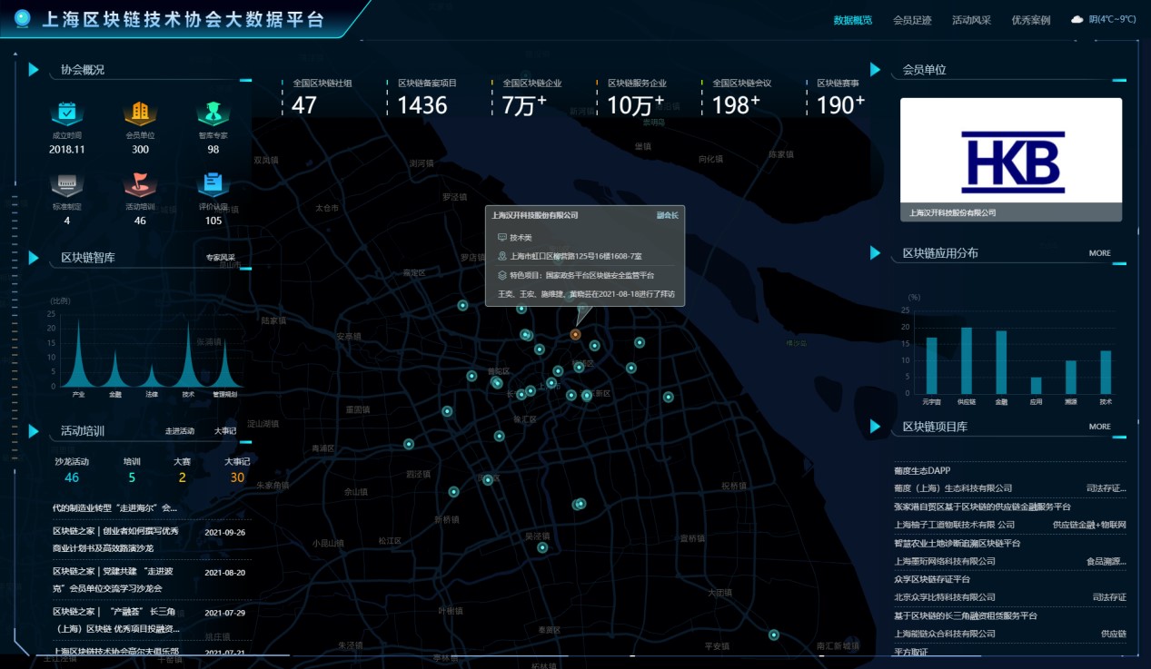This screenshot has width=1151, height=669.
Task: Click the arrow icon beside 协会概况
Action: [x=34, y=70]
